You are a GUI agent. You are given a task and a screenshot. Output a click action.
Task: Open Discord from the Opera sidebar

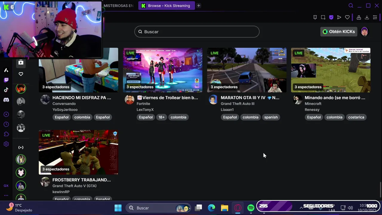click(6, 100)
